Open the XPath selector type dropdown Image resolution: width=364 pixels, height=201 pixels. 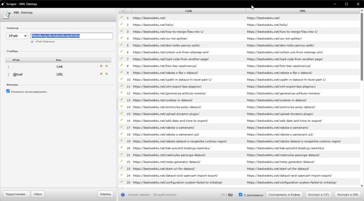click(17, 36)
